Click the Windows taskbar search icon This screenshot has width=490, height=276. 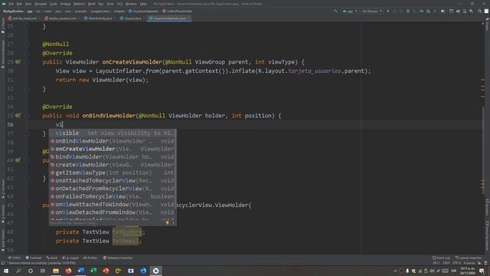(18, 271)
